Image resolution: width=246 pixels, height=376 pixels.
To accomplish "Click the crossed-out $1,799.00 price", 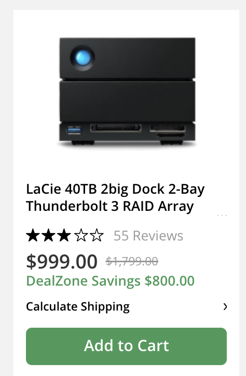I will click(x=132, y=261).
